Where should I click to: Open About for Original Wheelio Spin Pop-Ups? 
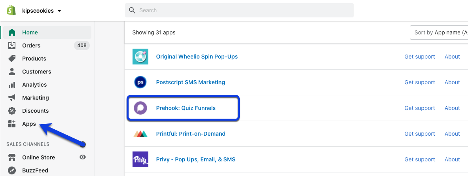tap(452, 57)
